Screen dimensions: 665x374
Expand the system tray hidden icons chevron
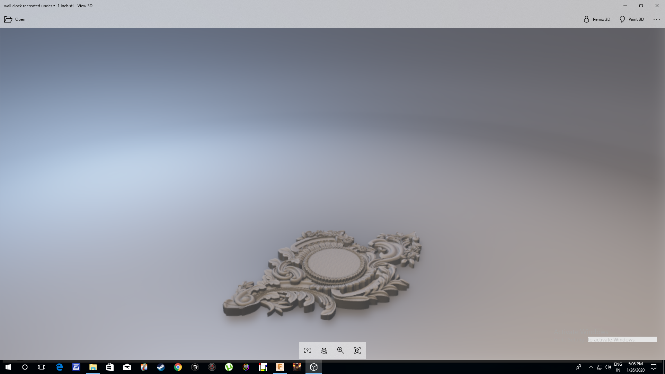[591, 367]
